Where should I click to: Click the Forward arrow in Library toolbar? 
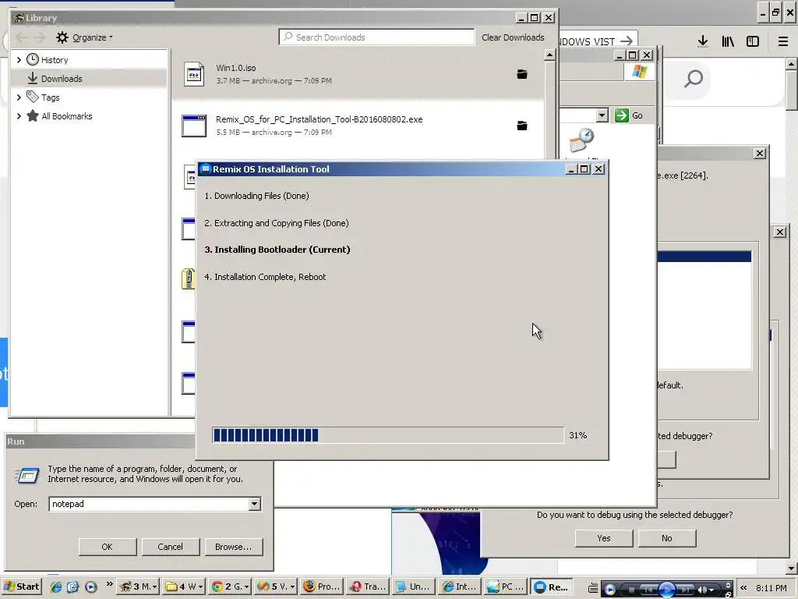[x=39, y=37]
